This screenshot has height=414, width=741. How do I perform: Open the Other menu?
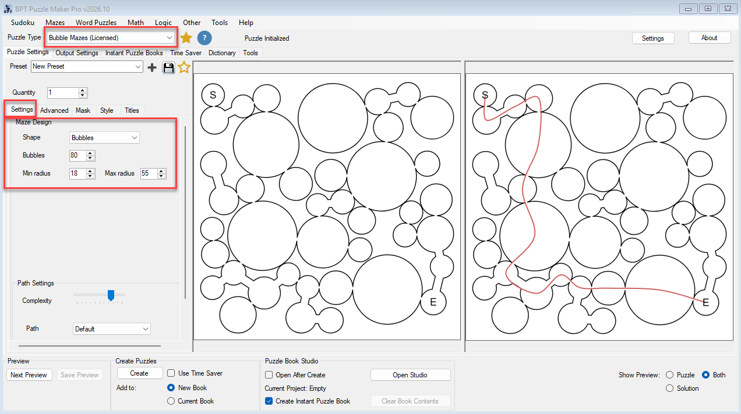192,23
